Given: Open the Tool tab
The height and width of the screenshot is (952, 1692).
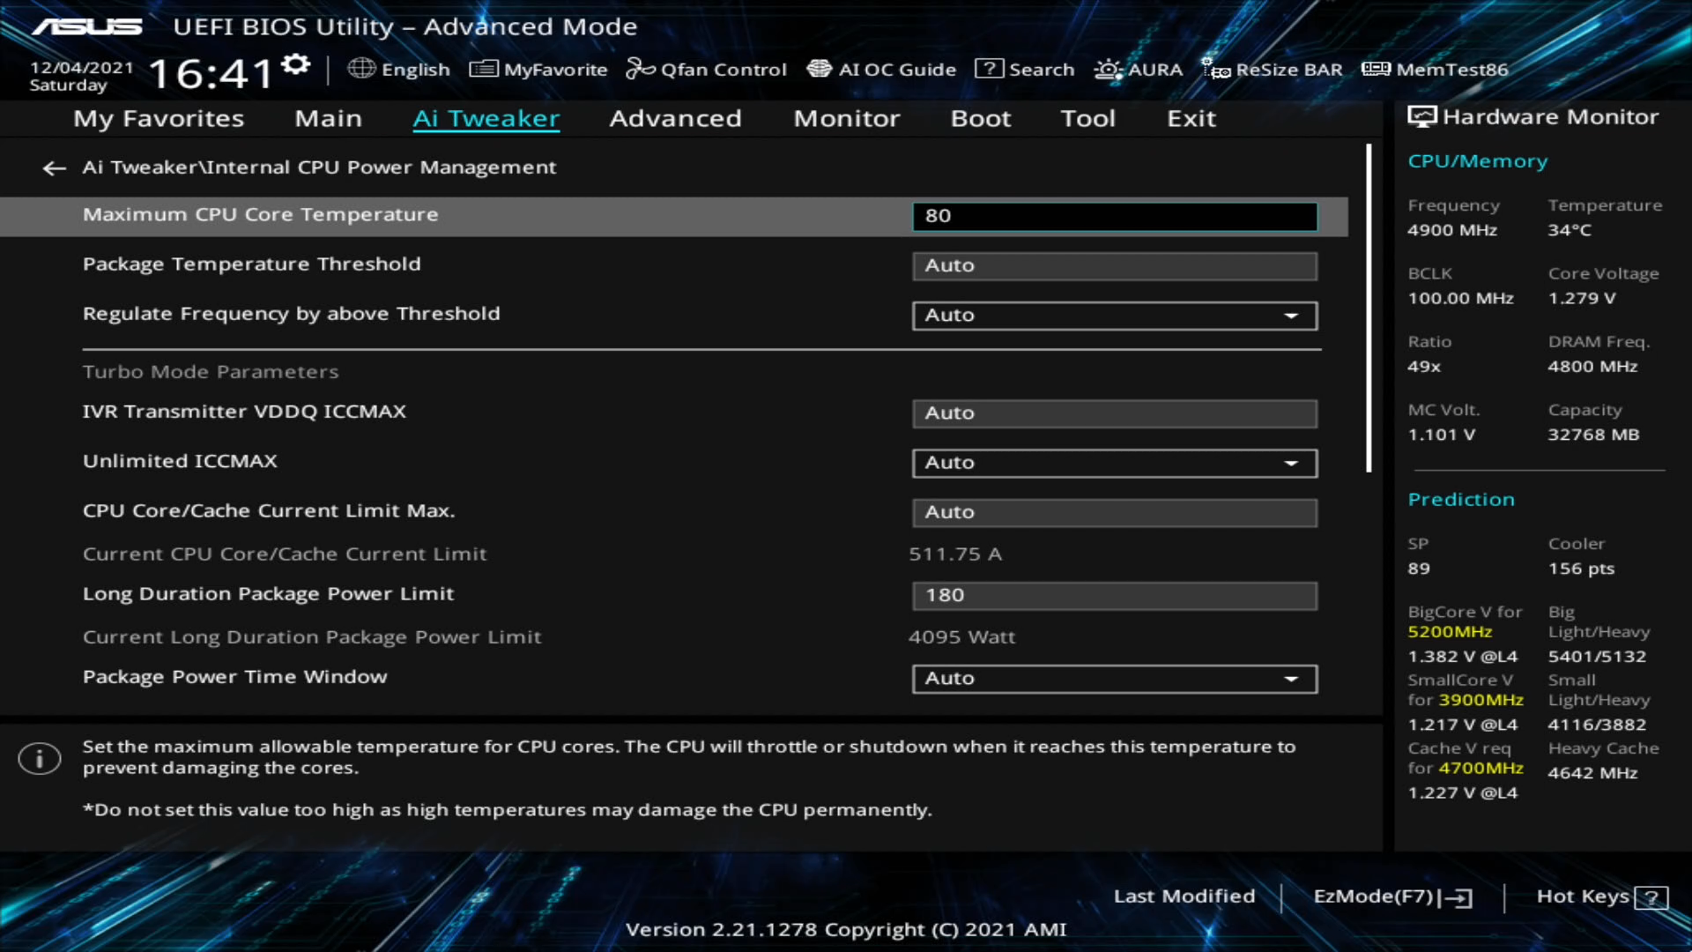Looking at the screenshot, I should [x=1087, y=118].
